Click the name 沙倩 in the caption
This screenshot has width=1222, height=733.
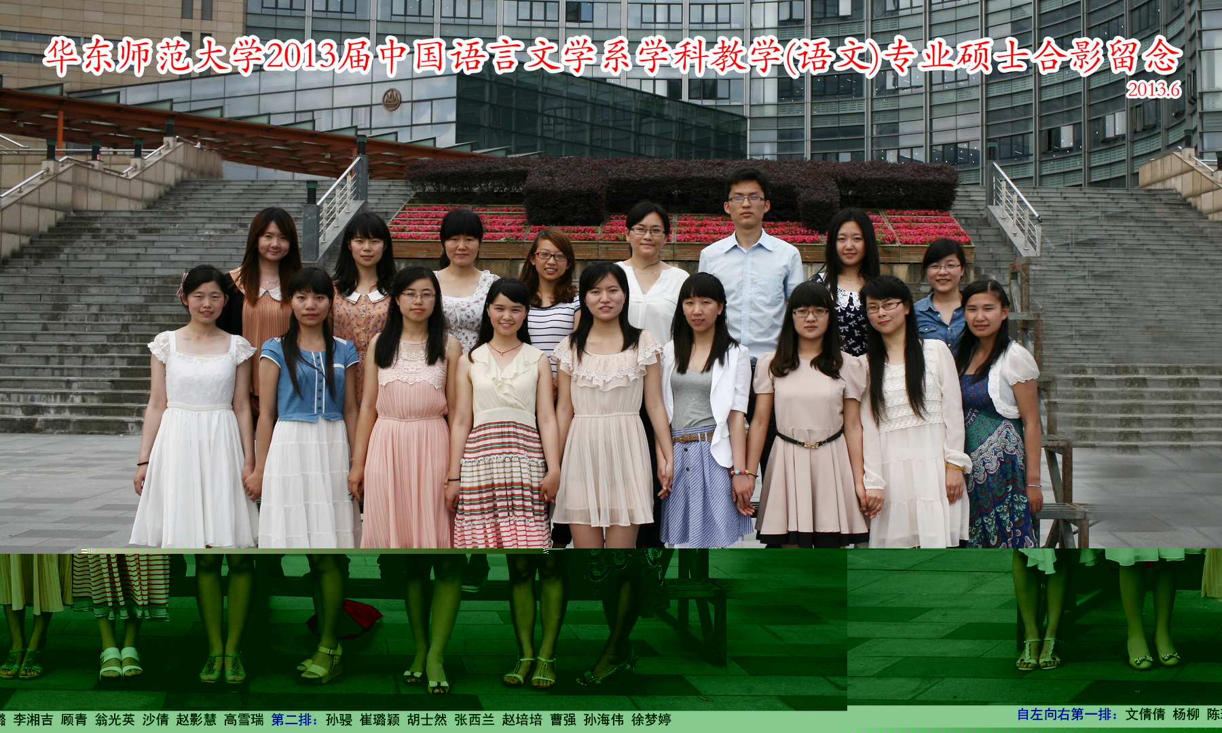tap(155, 720)
